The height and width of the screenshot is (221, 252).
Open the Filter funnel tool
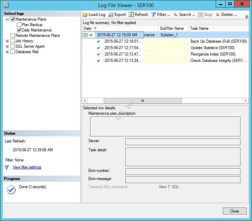[x=153, y=15]
